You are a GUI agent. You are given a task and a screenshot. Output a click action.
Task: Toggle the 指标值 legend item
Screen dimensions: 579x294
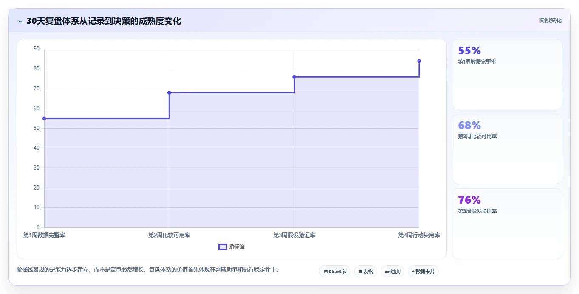[232, 246]
